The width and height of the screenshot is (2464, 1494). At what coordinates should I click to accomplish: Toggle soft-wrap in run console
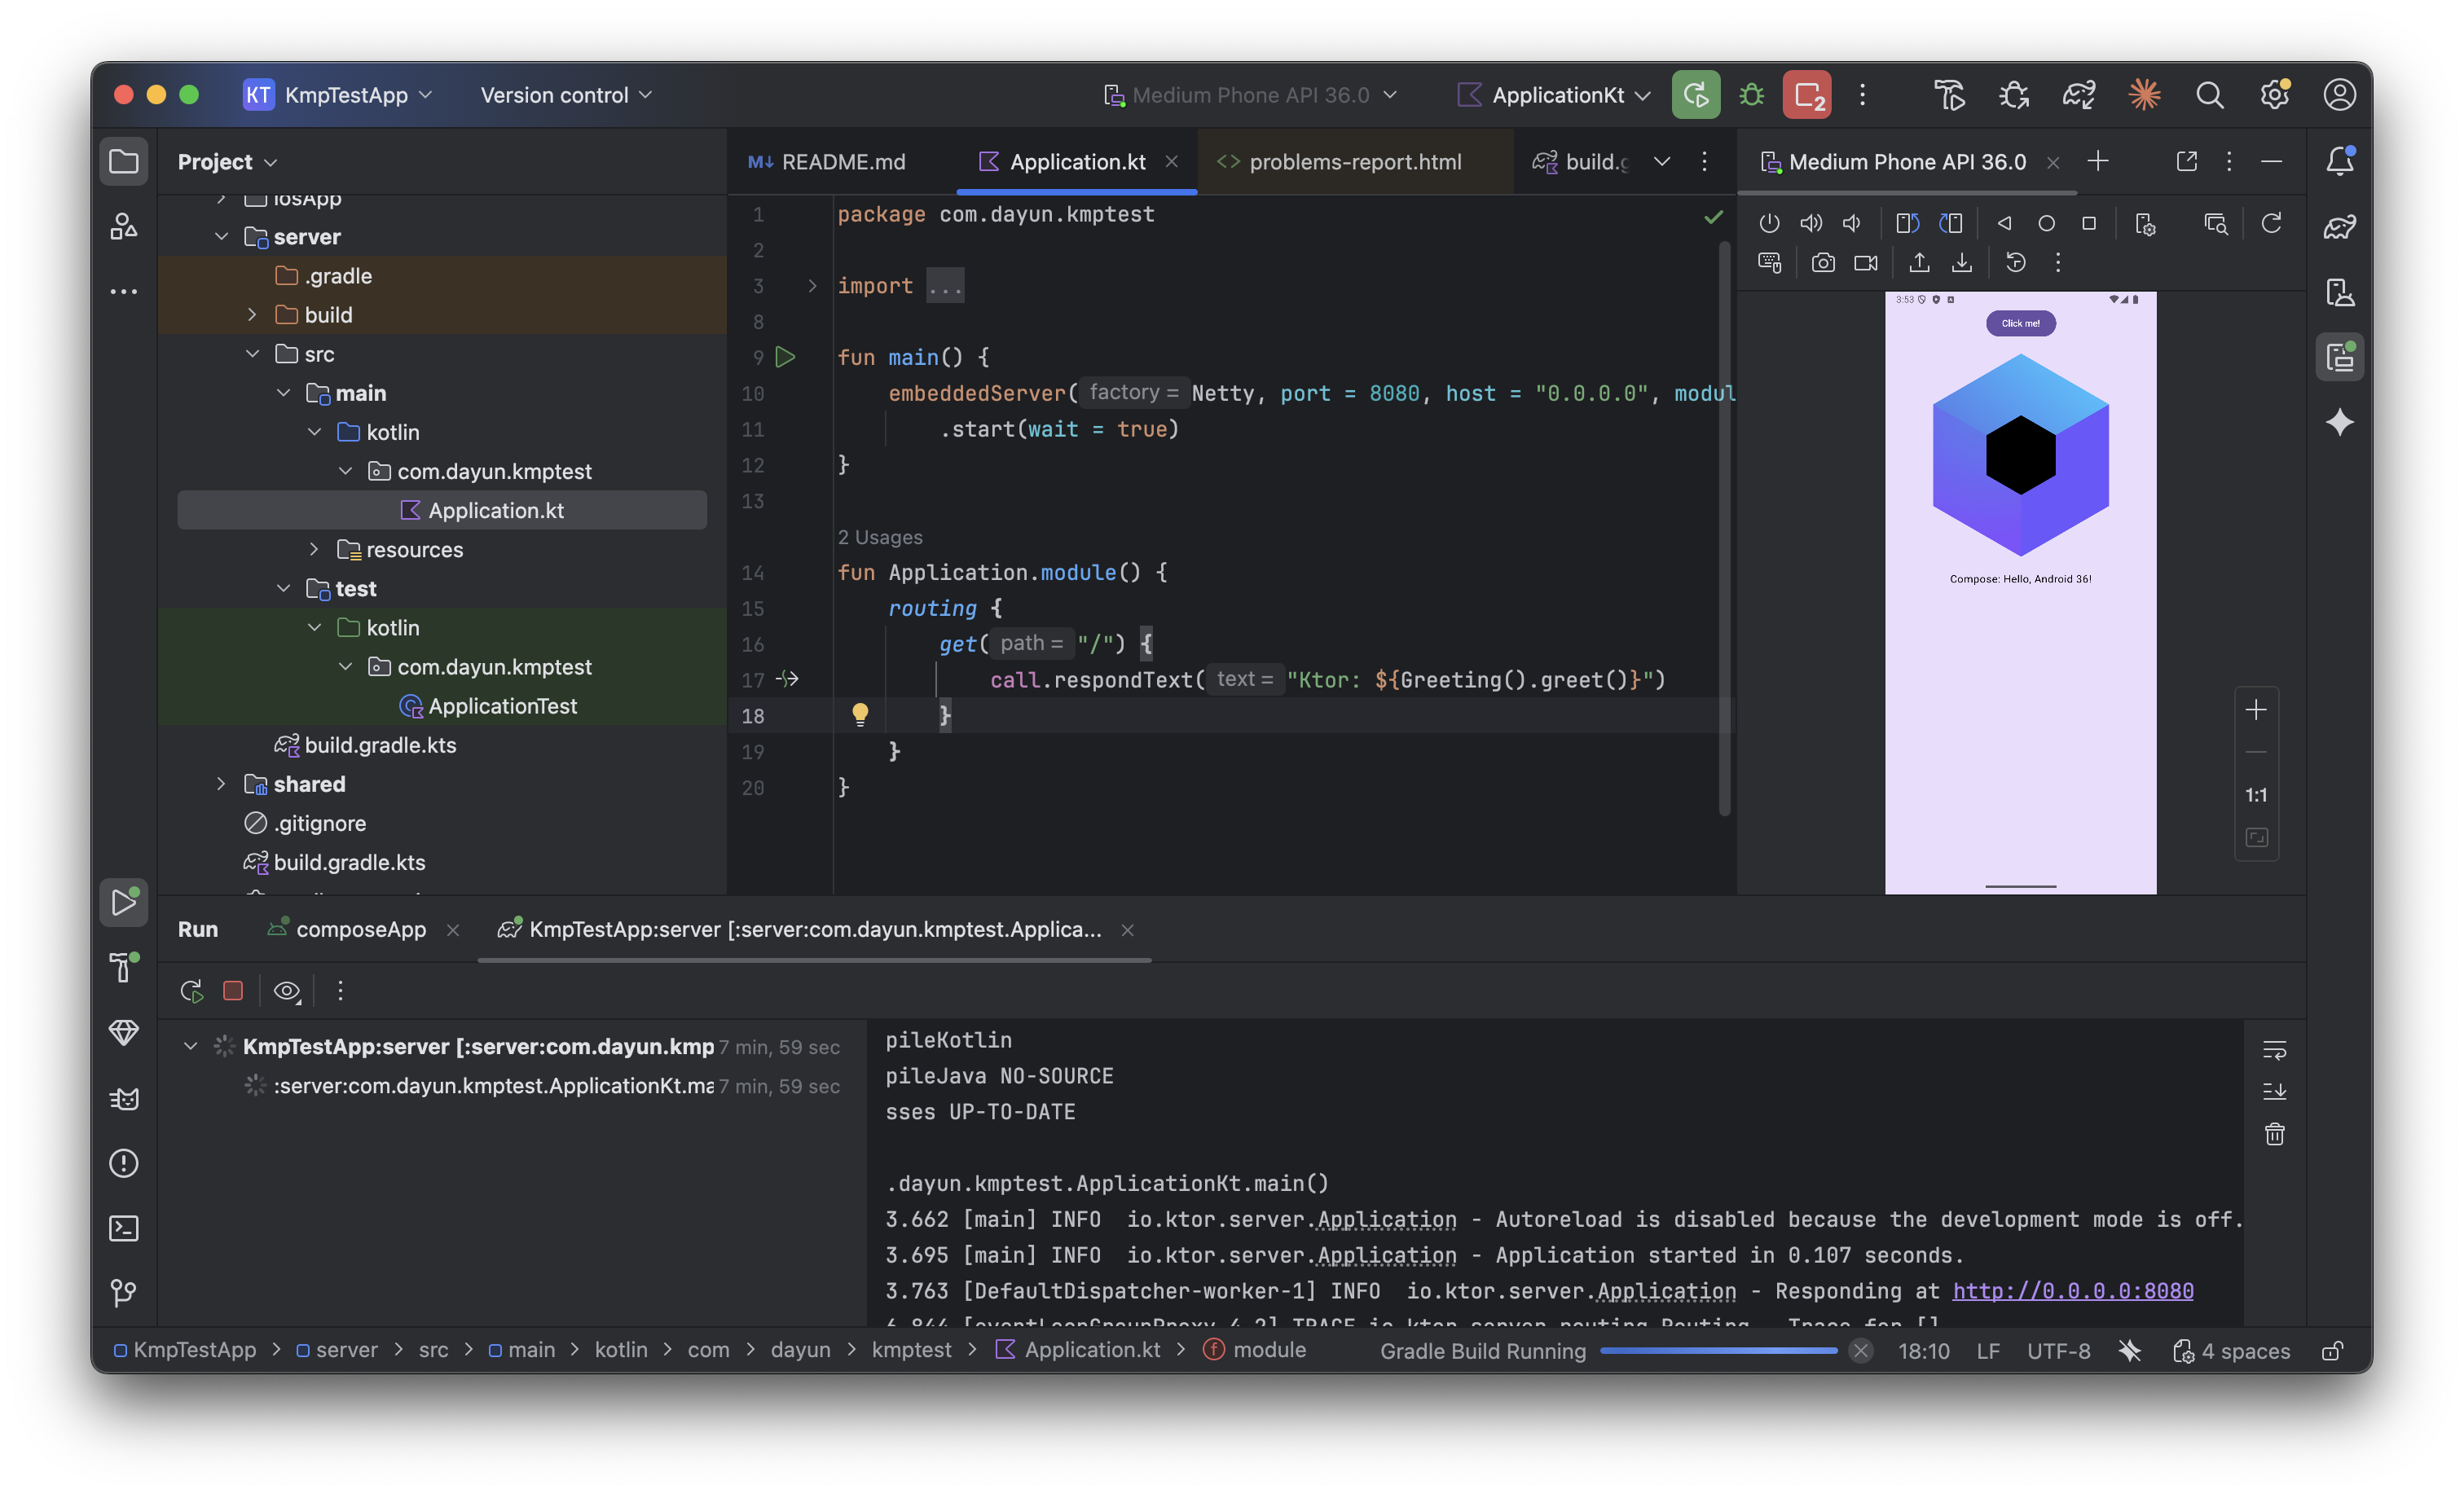pos(2274,1050)
